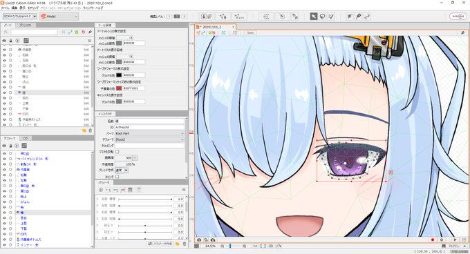Open dropdown arrow on the 20201103_2 document tab
This screenshot has width=470, height=254.
click(x=233, y=27)
